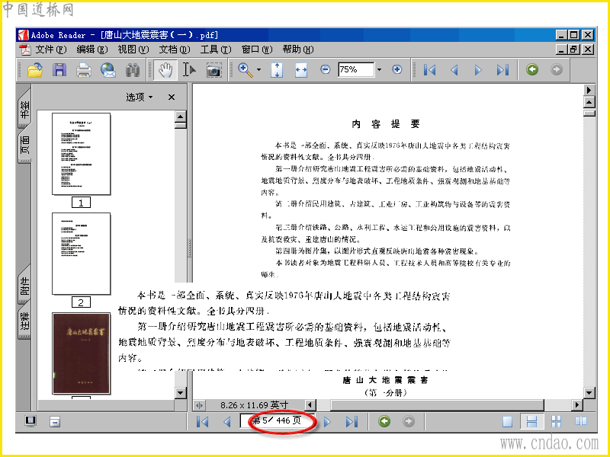Click the full screen monitor icon in status bar
Image resolution: width=610 pixels, height=457 pixels.
[30, 421]
